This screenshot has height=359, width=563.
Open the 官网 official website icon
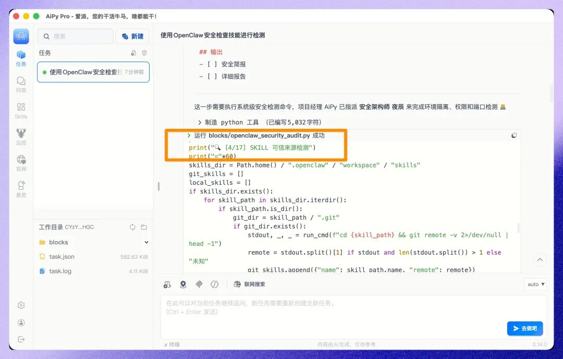21,163
